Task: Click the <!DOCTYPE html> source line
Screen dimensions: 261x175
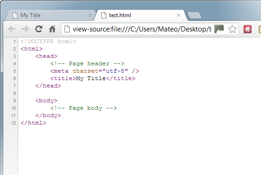Action: (48, 41)
